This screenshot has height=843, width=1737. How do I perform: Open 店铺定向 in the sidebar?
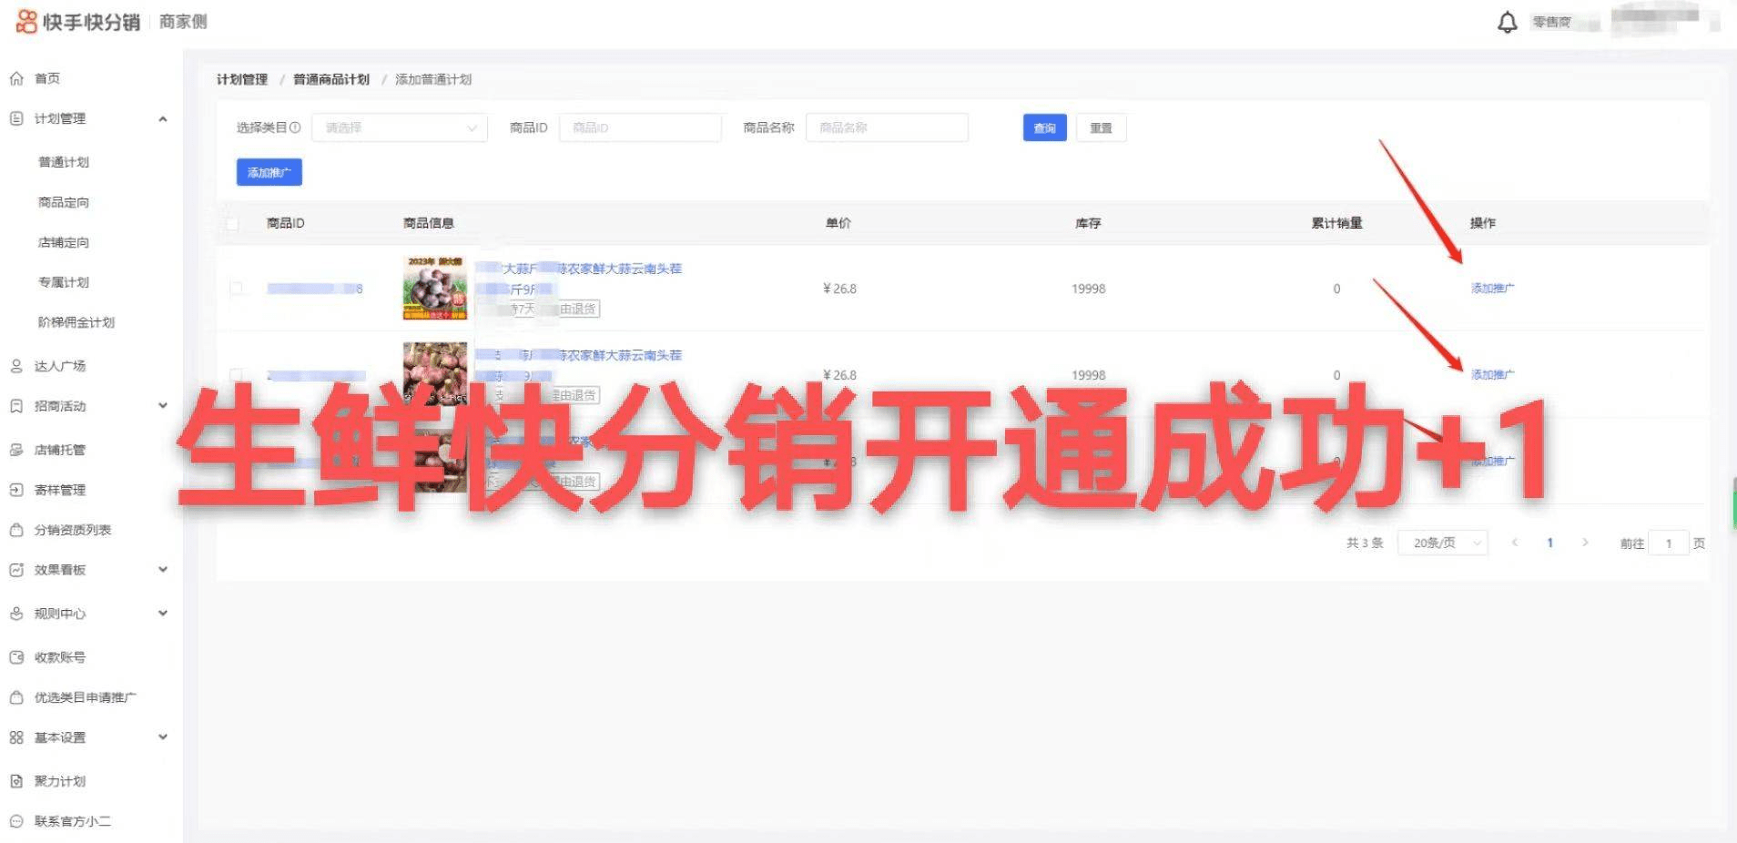(64, 242)
